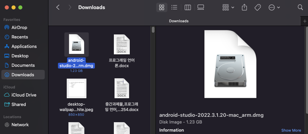Switch to list view
The height and width of the screenshot is (134, 308).
(174, 7)
